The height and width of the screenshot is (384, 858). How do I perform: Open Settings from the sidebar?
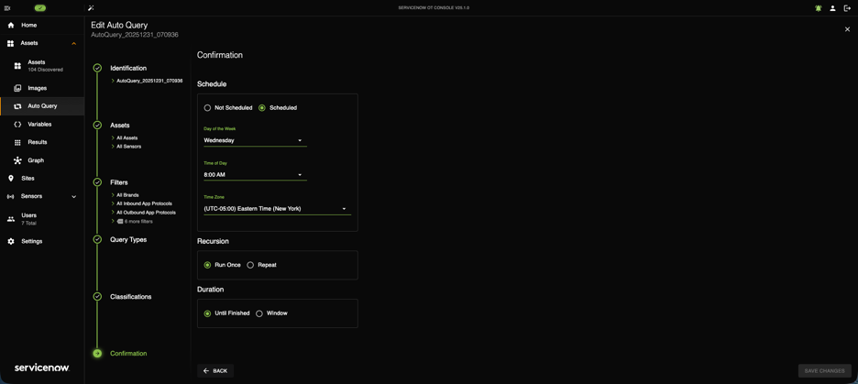pyautogui.click(x=42, y=241)
